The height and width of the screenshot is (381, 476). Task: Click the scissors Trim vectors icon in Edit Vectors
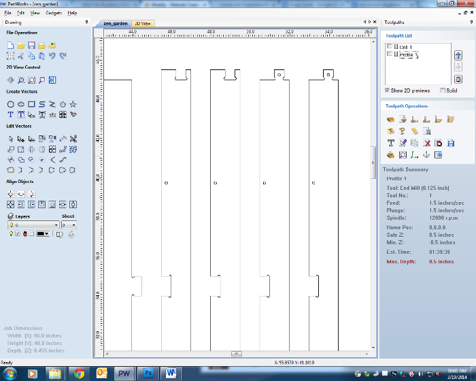pyautogui.click(x=73, y=139)
